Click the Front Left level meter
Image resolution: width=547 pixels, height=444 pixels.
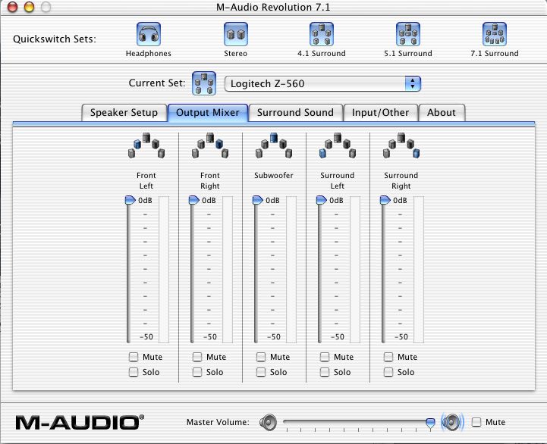point(164,270)
